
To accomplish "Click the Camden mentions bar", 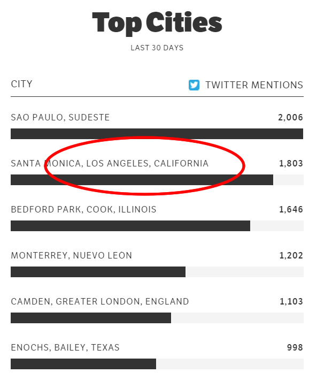I will (91, 318).
